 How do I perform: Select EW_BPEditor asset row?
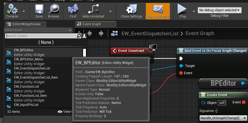[x=44, y=52]
